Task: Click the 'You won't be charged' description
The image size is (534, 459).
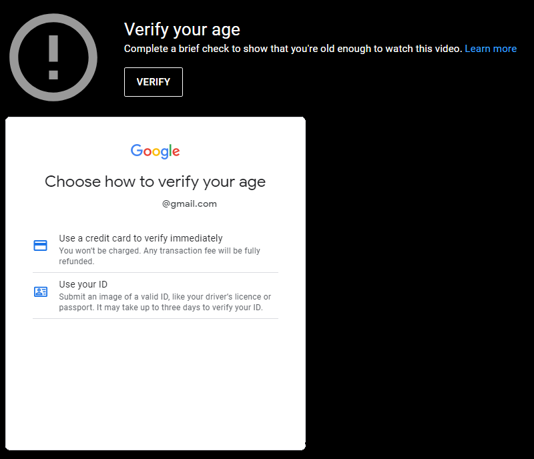Action: 160,256
